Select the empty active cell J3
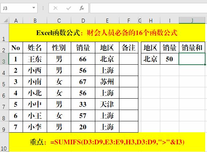 click(x=192, y=59)
